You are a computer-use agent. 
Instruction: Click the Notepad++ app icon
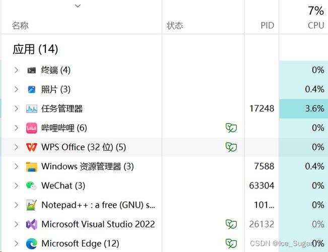(32, 205)
